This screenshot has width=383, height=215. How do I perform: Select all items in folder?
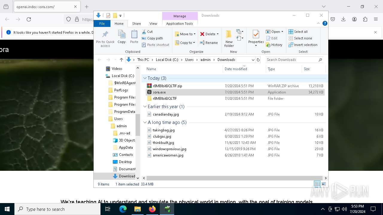(298, 32)
